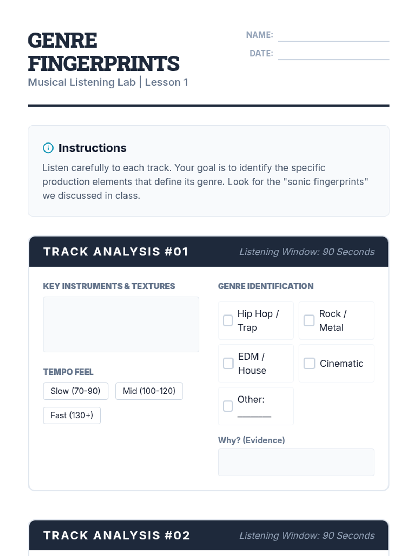Focus the Key Instruments & Textures box

(x=121, y=324)
